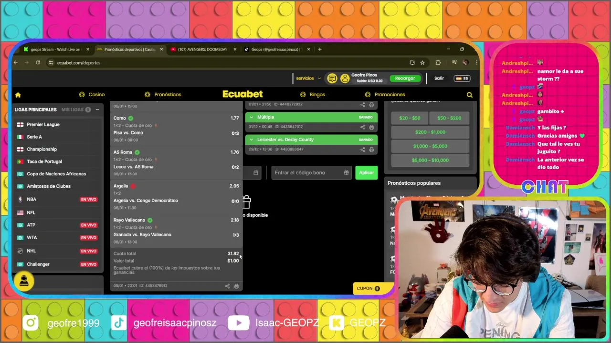Click the calendar date picker icon

tap(256, 173)
